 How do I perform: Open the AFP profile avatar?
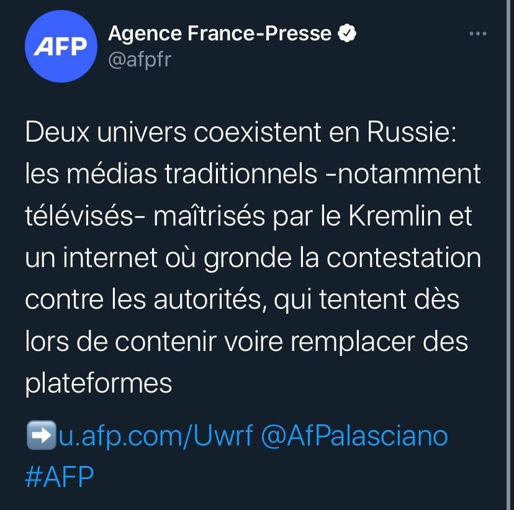[x=61, y=46]
